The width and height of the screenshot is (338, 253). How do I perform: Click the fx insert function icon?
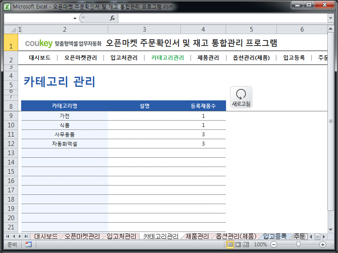click(x=112, y=18)
